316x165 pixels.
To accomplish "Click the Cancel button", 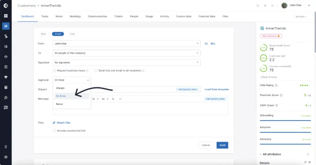I will [x=206, y=145].
